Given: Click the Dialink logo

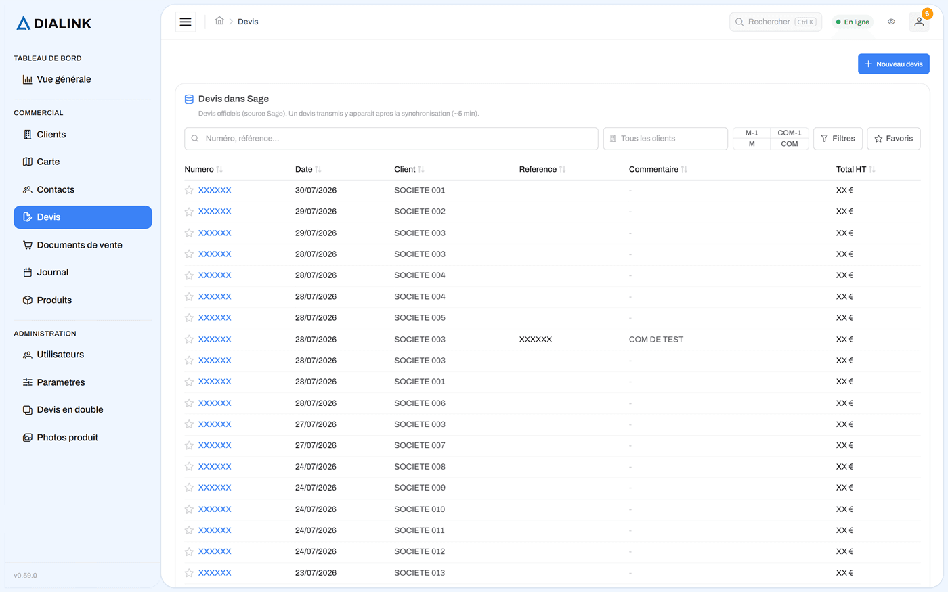Looking at the screenshot, I should (53, 23).
